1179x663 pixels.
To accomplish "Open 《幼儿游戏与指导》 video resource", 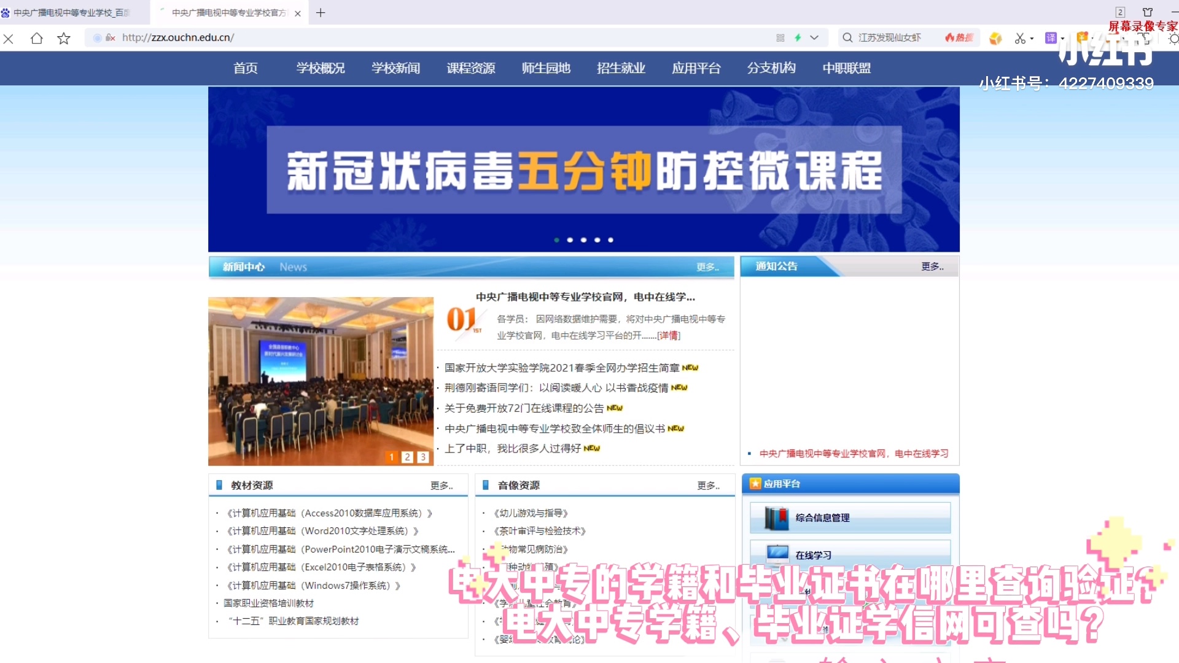I will (531, 513).
